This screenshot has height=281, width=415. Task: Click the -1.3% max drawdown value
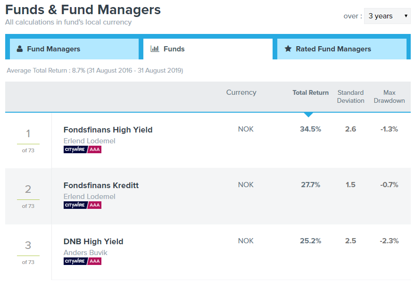coord(390,129)
